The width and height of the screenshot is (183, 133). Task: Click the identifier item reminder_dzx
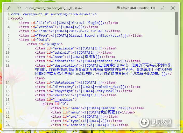(x=88, y=61)
